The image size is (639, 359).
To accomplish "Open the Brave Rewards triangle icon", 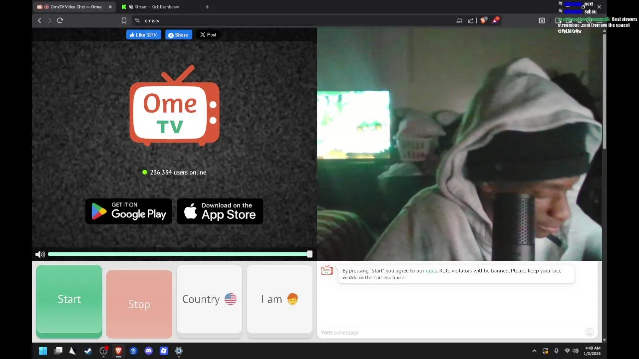I will [495, 20].
